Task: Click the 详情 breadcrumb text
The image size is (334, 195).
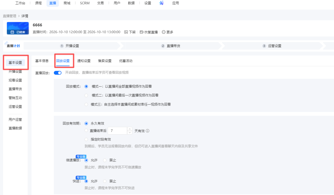Action: [25, 16]
